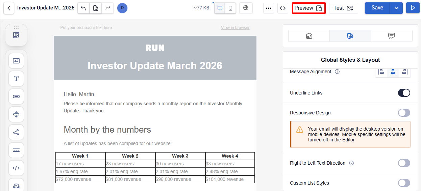421x191 pixels.
Task: Select the HTML code block
Action: click(x=16, y=168)
